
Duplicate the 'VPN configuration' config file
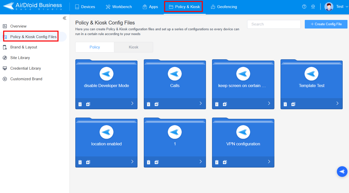click(225, 162)
